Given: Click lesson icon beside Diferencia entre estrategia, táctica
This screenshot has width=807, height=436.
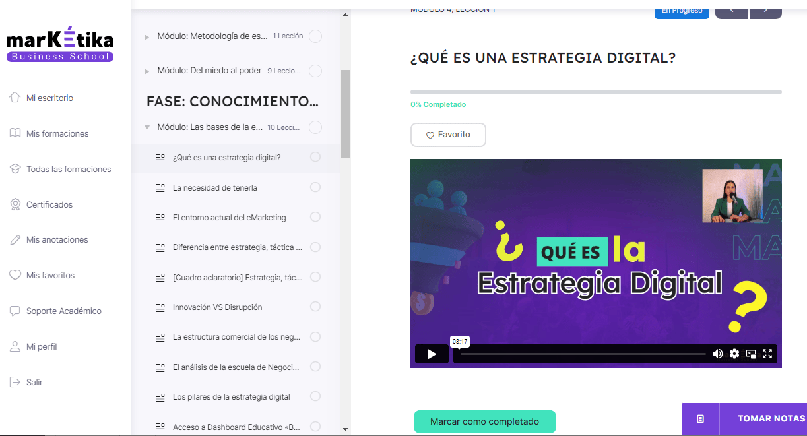Looking at the screenshot, I should [160, 247].
